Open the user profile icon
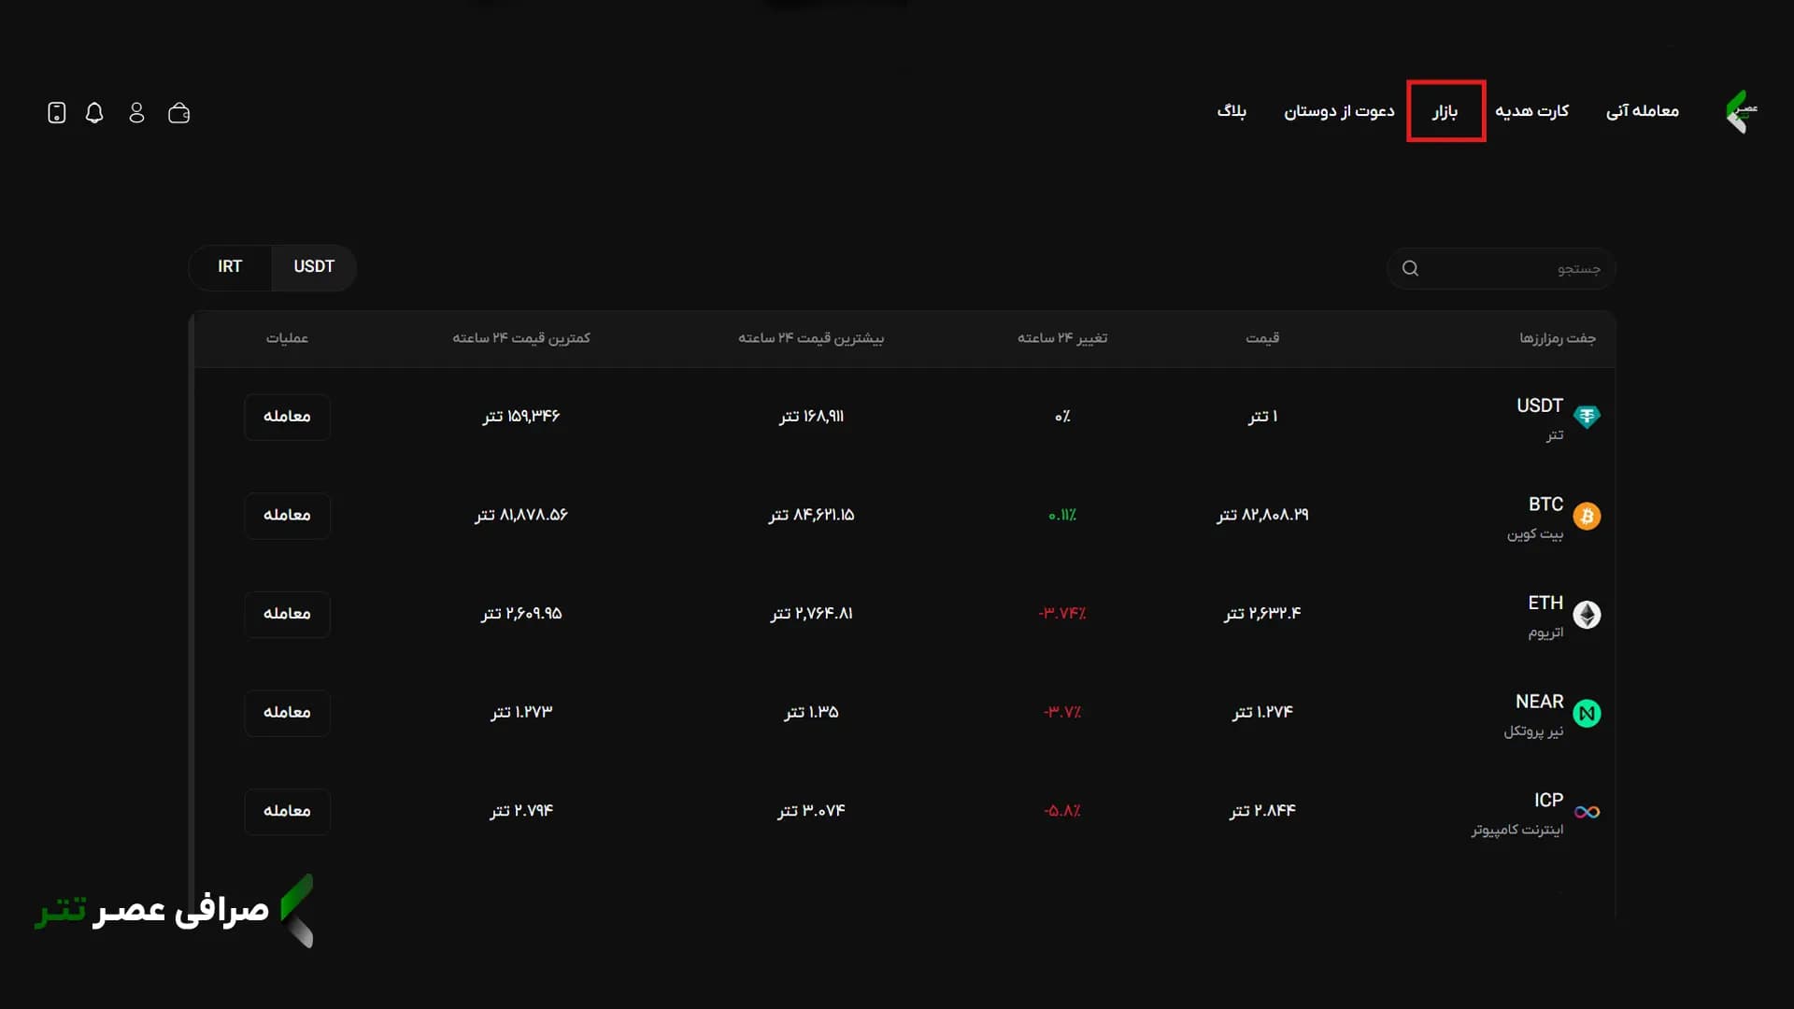This screenshot has height=1009, width=1794. coord(136,113)
